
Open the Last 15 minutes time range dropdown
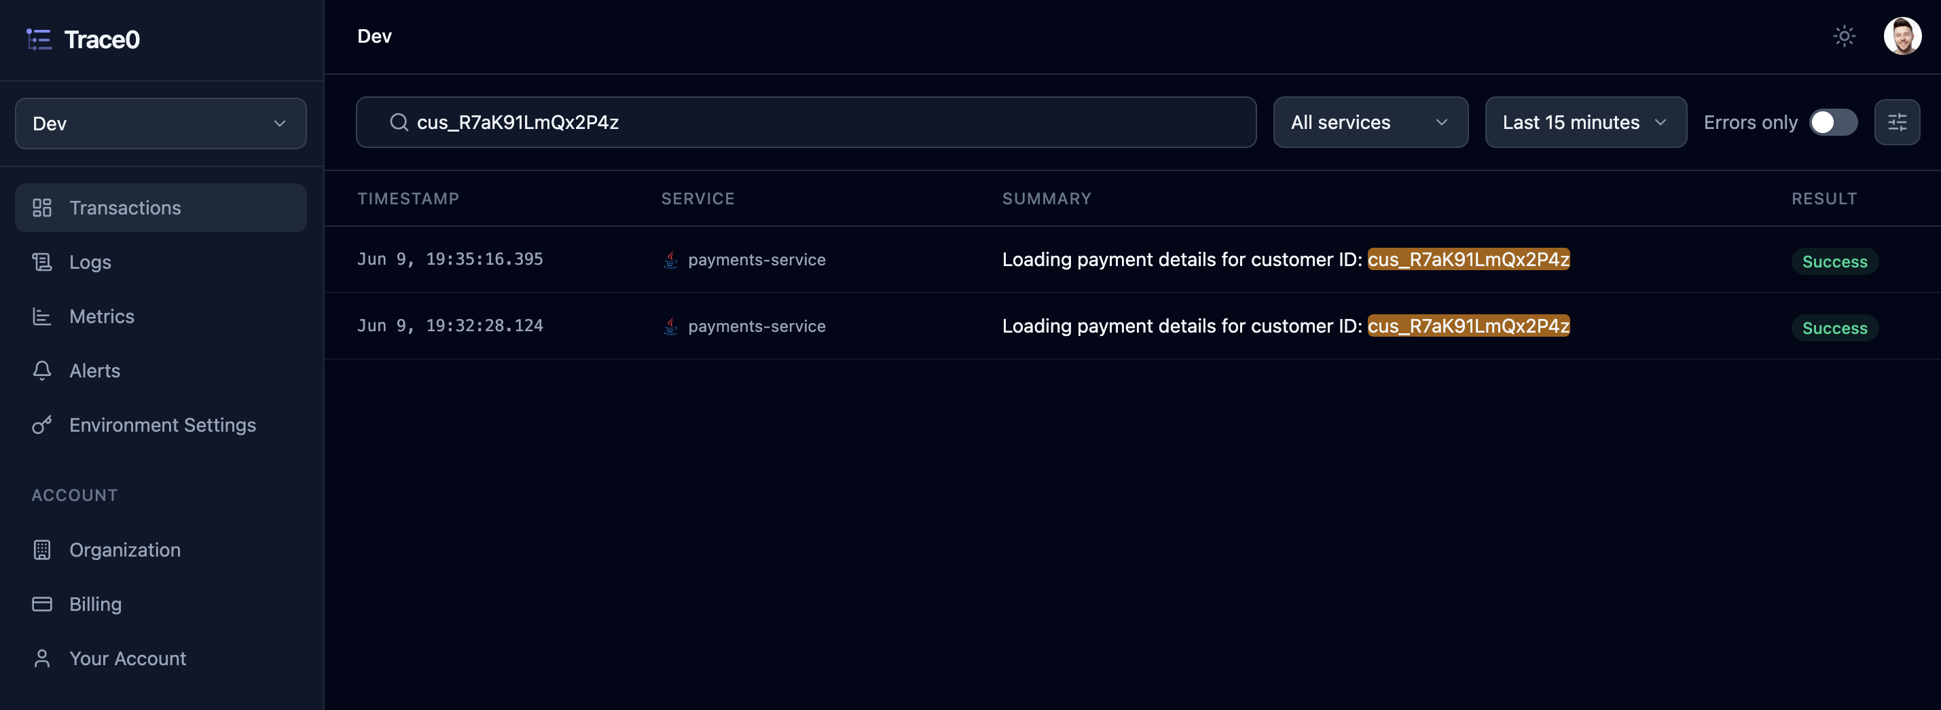click(1585, 122)
